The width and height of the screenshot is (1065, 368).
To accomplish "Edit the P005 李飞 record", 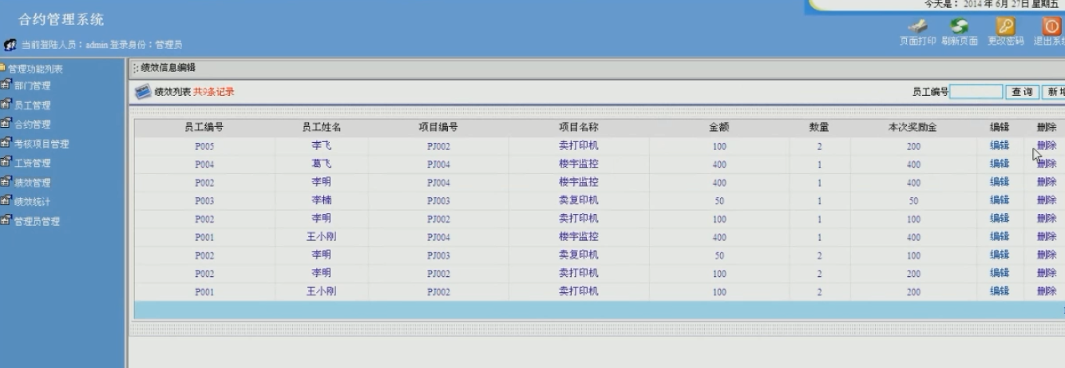I will [1000, 145].
